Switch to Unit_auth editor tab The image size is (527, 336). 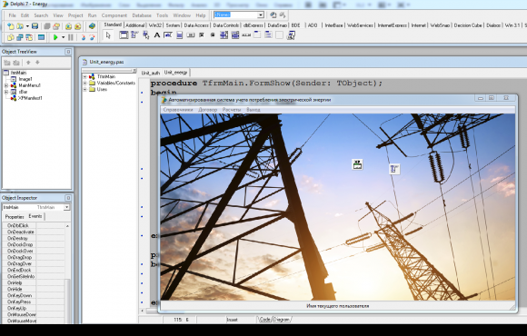pos(150,73)
